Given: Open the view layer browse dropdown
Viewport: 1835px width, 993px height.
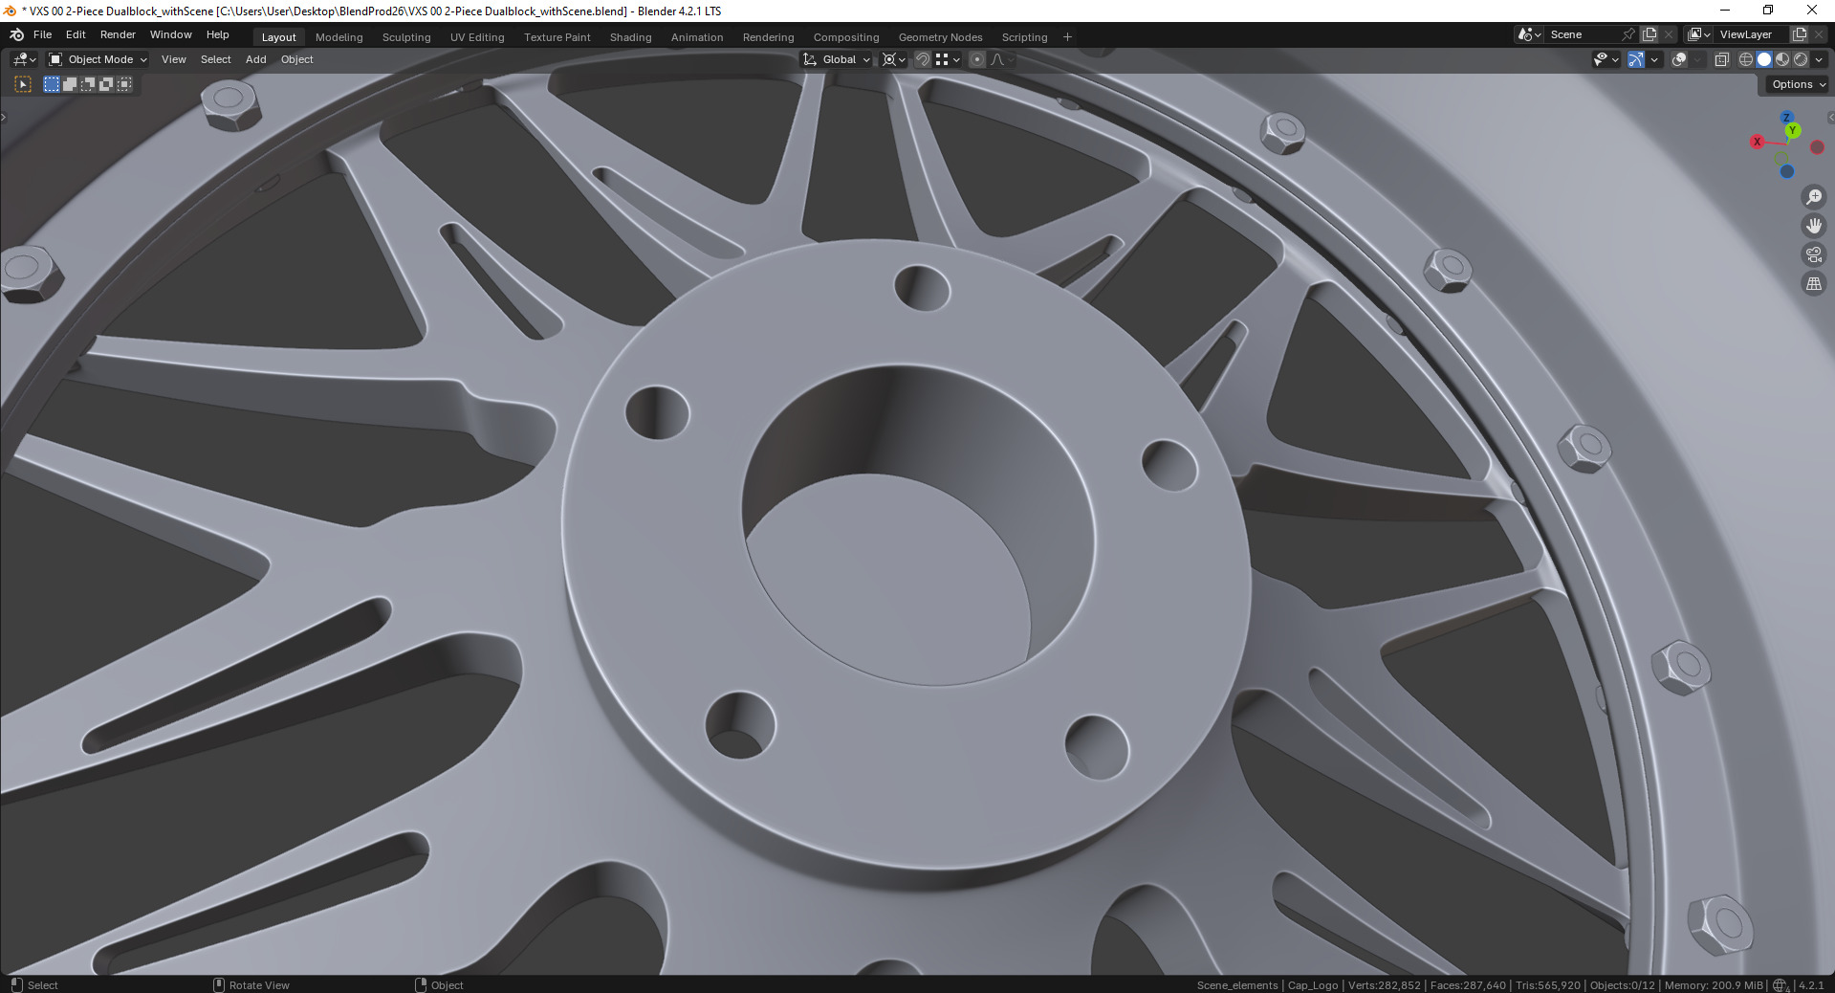Looking at the screenshot, I should pos(1699,34).
